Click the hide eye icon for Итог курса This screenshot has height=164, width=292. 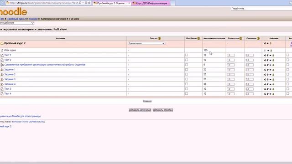coord(268,51)
